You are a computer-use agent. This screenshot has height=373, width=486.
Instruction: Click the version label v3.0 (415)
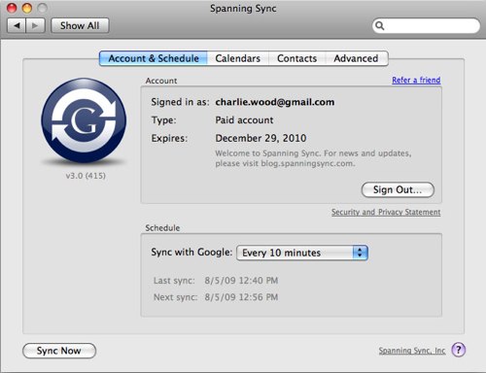[86, 176]
